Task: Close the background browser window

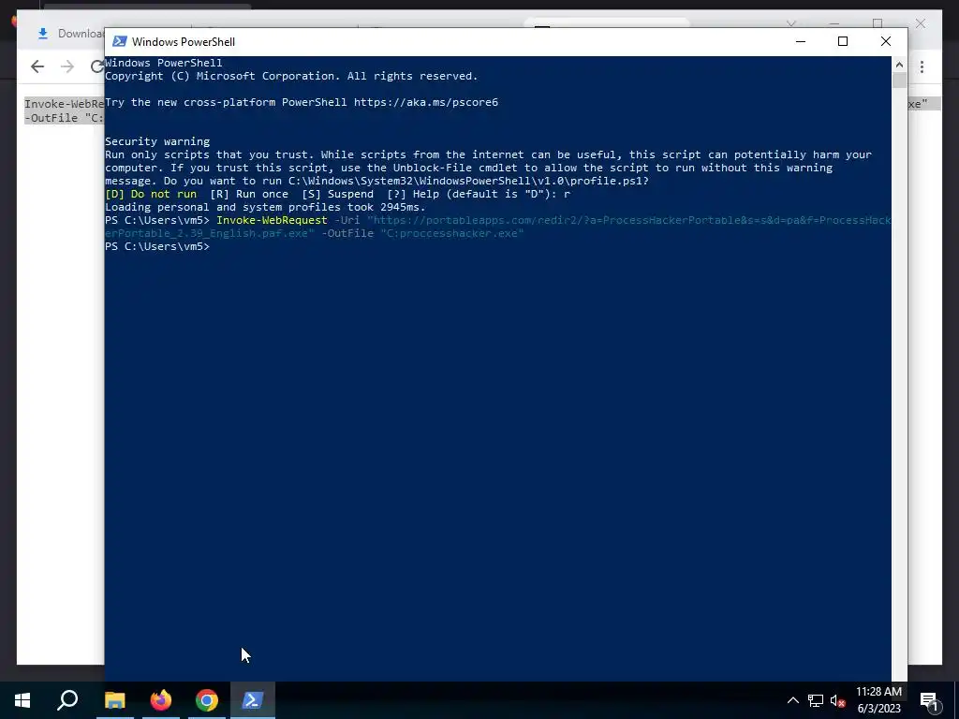Action: [x=921, y=23]
